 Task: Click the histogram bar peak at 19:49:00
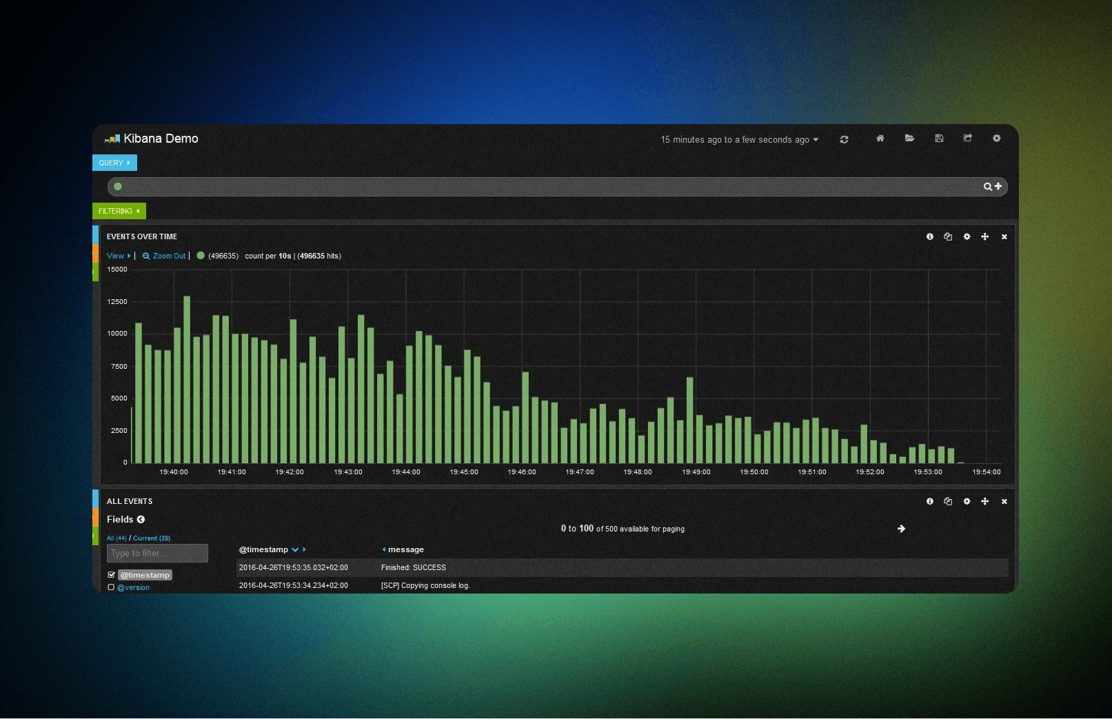click(690, 420)
